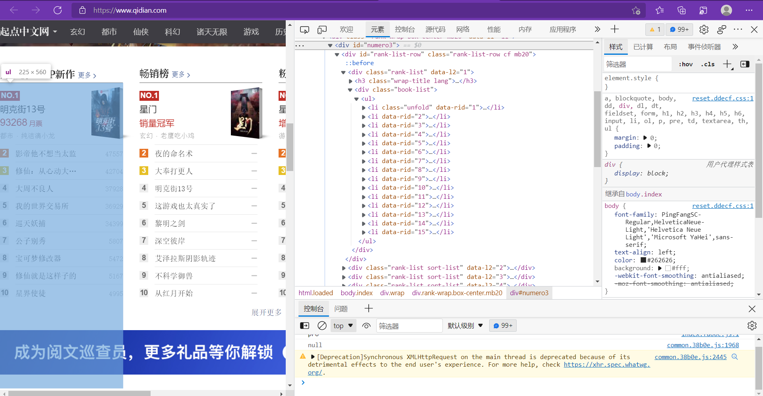The width and height of the screenshot is (763, 396).
Task: Toggle the :hov element state panel
Action: click(686, 64)
